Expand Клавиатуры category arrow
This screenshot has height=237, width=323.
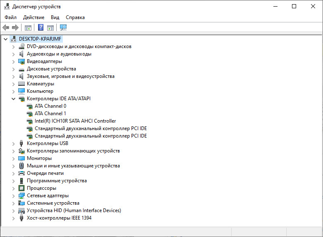(13, 84)
